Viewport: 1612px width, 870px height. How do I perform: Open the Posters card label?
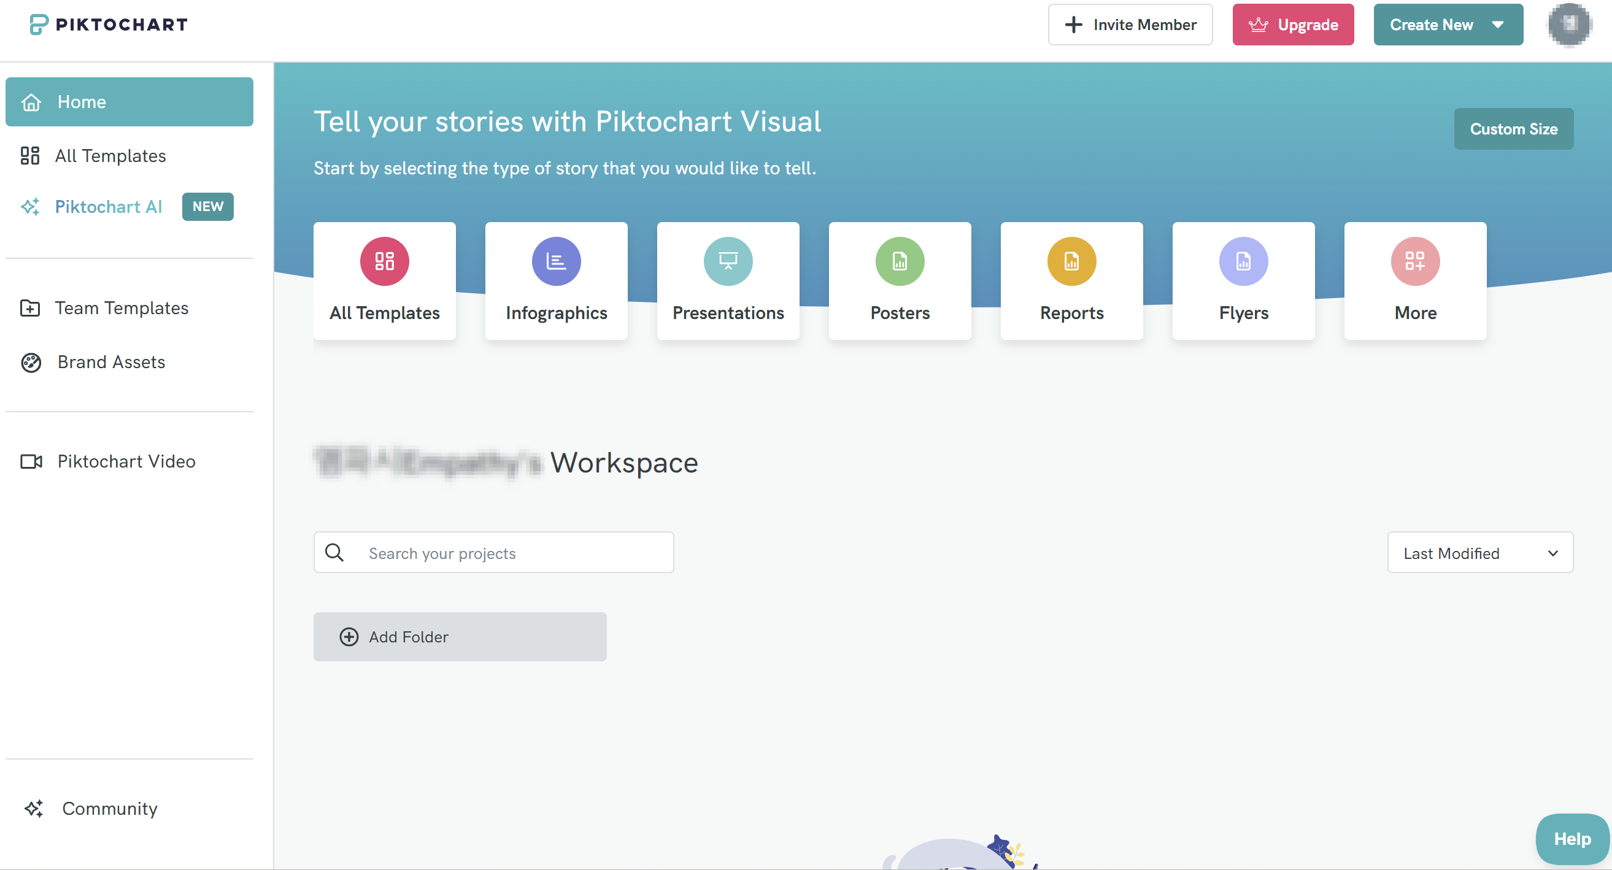pos(900,313)
